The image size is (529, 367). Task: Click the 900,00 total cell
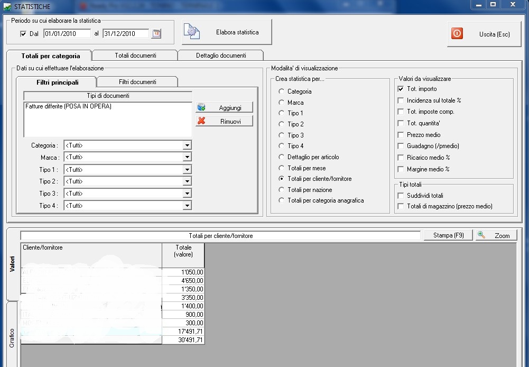pos(183,314)
